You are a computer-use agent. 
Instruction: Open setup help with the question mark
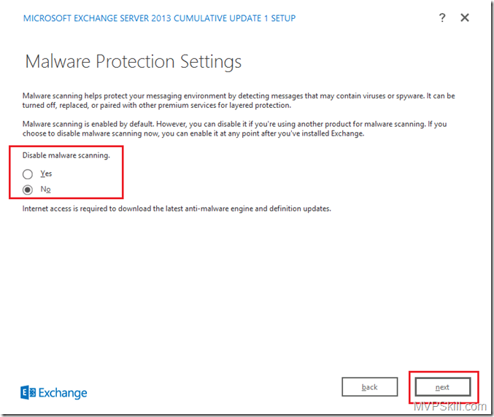click(442, 17)
